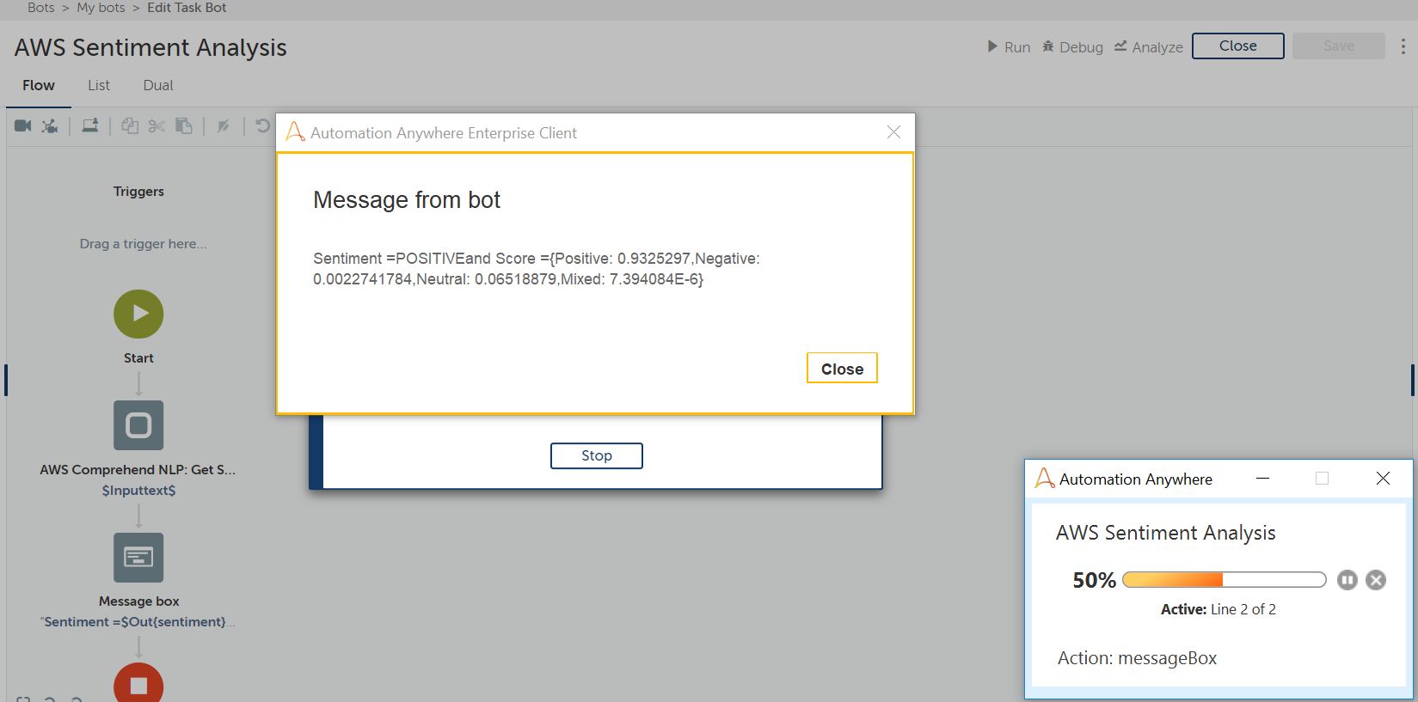Click the 'Drag a trigger here...' drop area
Viewport: 1418px width, 702px height.
(143, 244)
